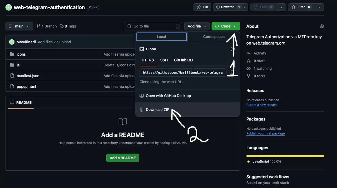Click Download ZIP option
The height and width of the screenshot is (188, 337).
coord(187,110)
